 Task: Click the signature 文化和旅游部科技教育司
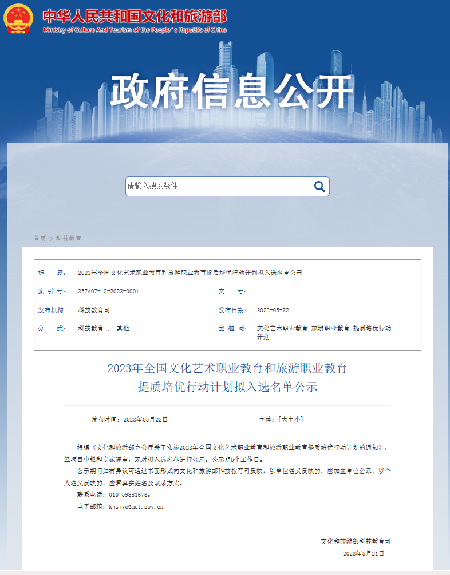[356, 541]
